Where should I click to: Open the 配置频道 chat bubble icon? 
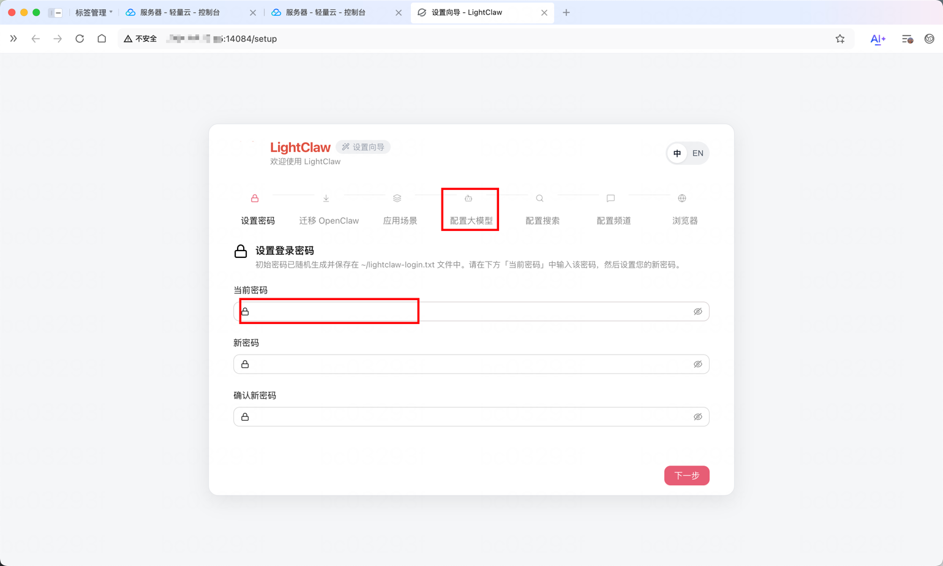[611, 198]
